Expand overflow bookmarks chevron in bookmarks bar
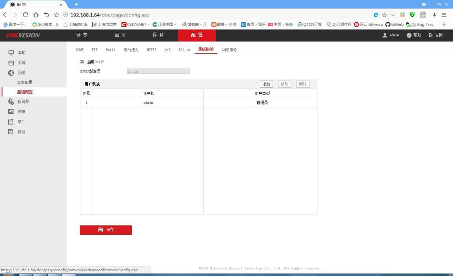Image resolution: width=453 pixels, height=276 pixels. pos(444,25)
